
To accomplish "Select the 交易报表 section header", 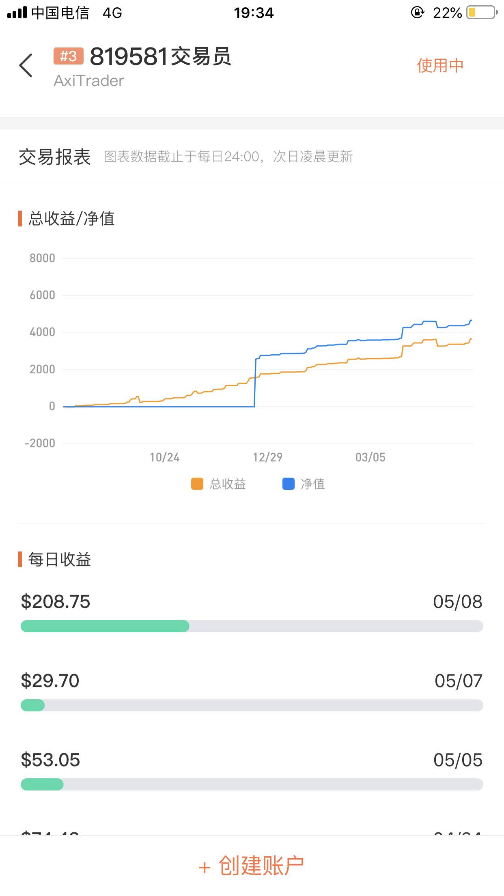I will 55,157.
